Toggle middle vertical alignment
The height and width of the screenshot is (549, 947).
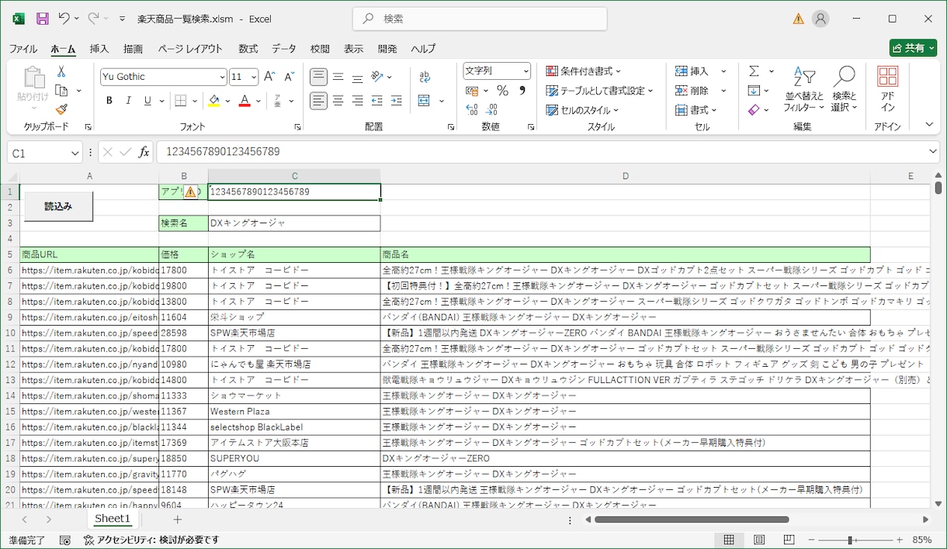tap(338, 77)
